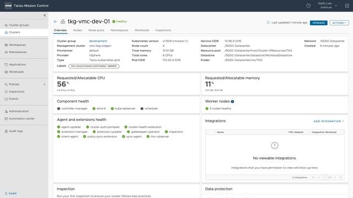Click the VMware logo in header
The image size is (353, 198).
tap(8, 5)
